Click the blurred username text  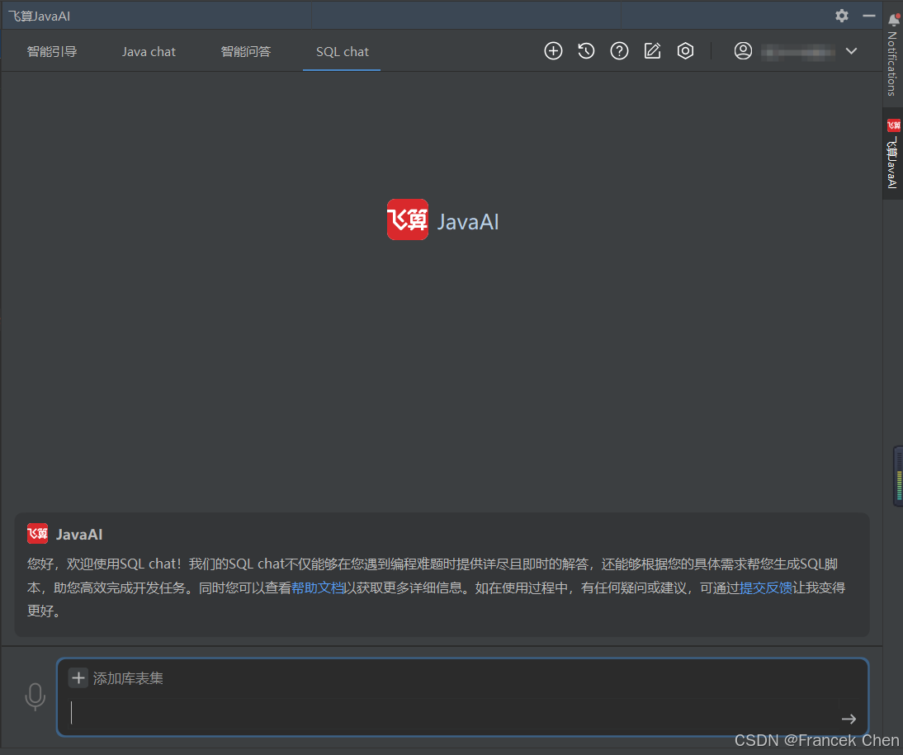pos(797,52)
